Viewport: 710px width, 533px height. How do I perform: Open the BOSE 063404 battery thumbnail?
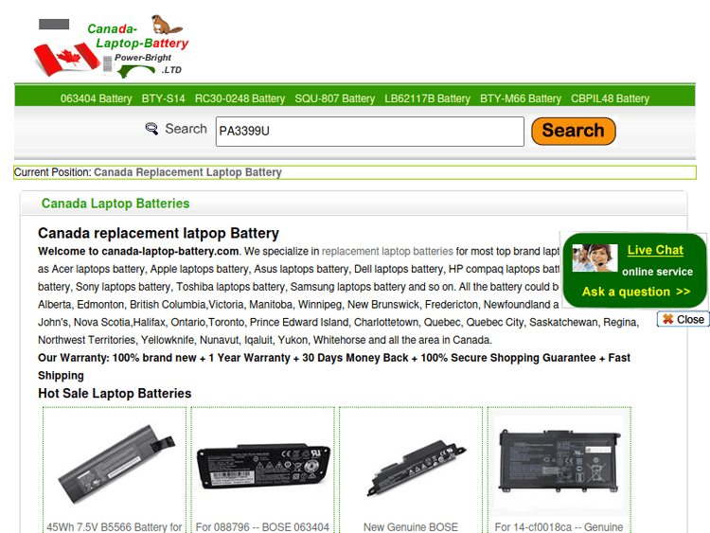click(263, 467)
